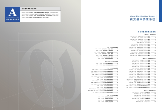The image size is (162, 110).
Task: Select the section heading 'PART A\7'
Action: pos(113,96)
